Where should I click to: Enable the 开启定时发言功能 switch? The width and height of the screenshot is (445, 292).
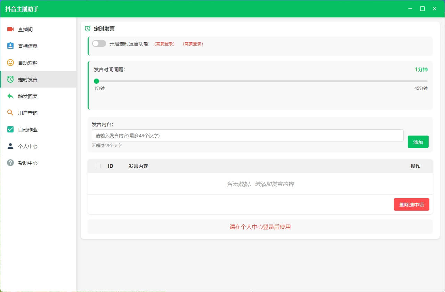[x=99, y=43]
